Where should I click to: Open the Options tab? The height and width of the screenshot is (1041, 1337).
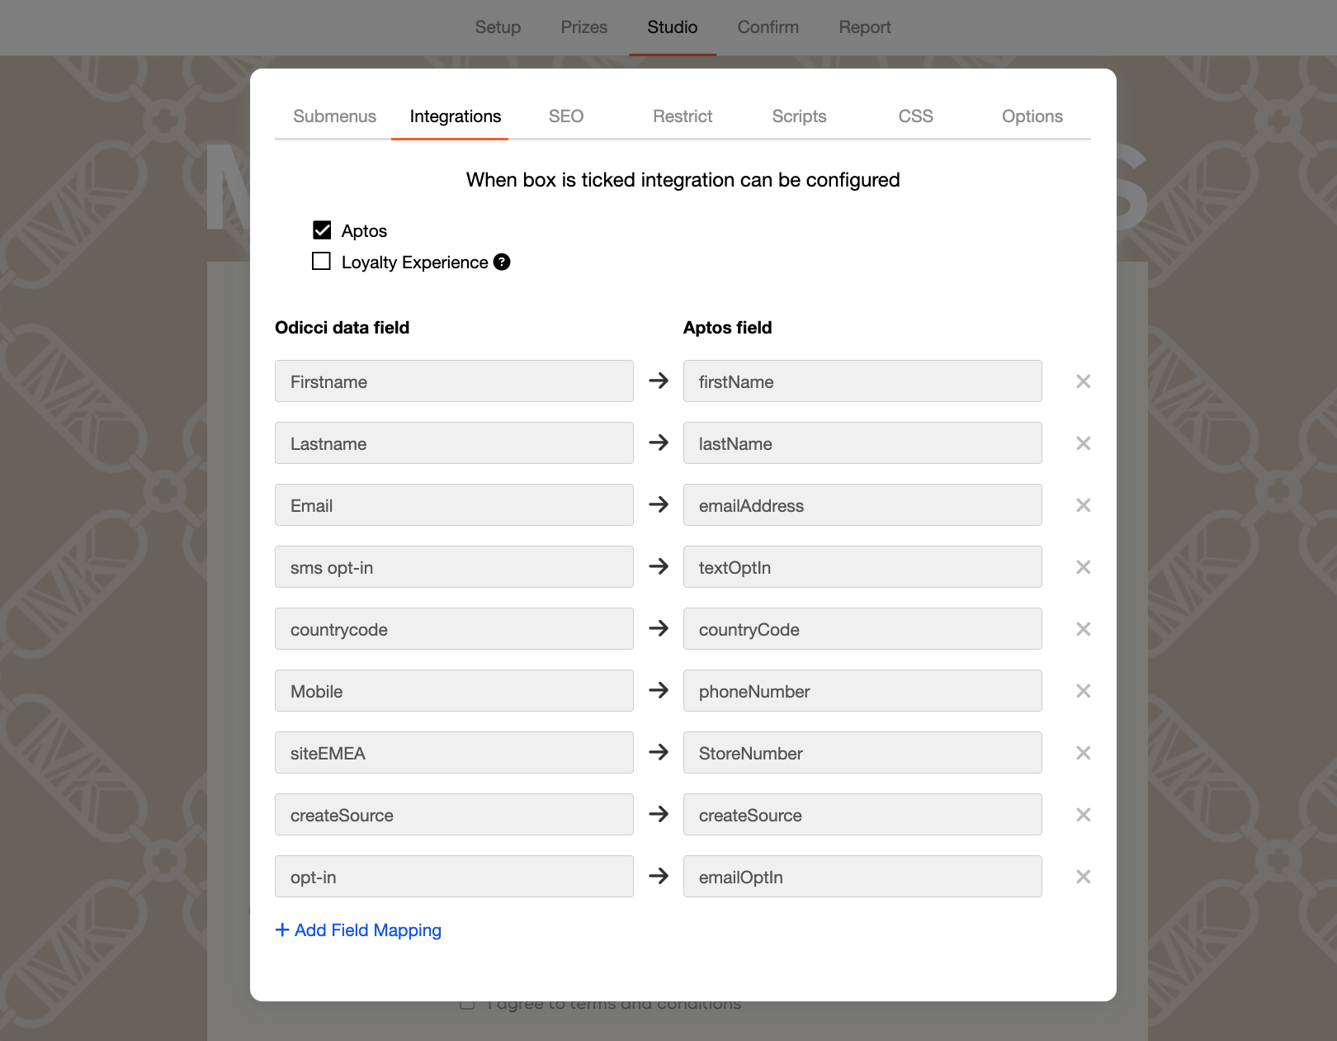(x=1032, y=116)
